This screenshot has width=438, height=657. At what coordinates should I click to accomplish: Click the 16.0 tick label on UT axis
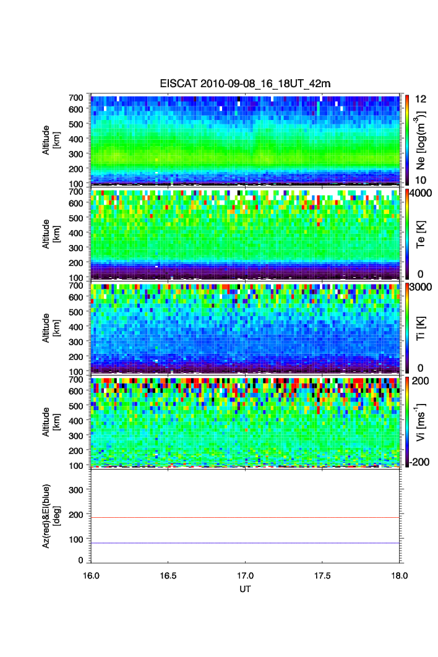point(92,575)
